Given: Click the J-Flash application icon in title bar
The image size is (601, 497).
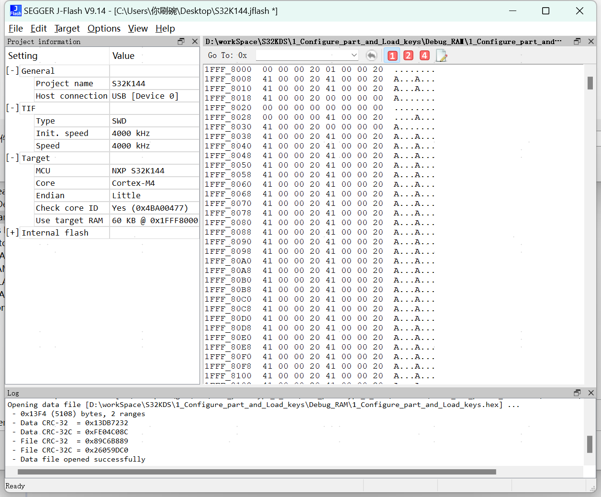Looking at the screenshot, I should 15,11.
